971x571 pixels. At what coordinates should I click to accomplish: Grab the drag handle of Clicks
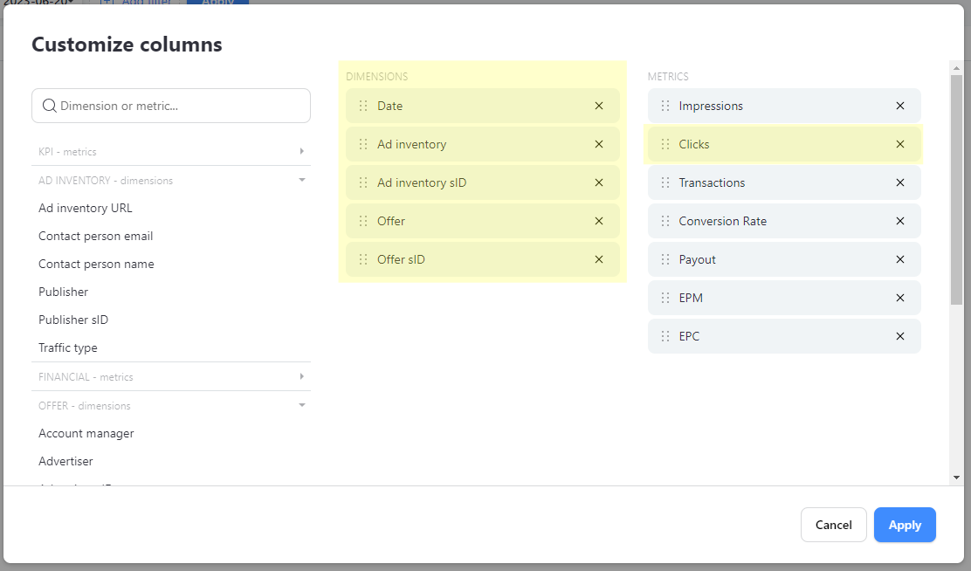click(665, 144)
